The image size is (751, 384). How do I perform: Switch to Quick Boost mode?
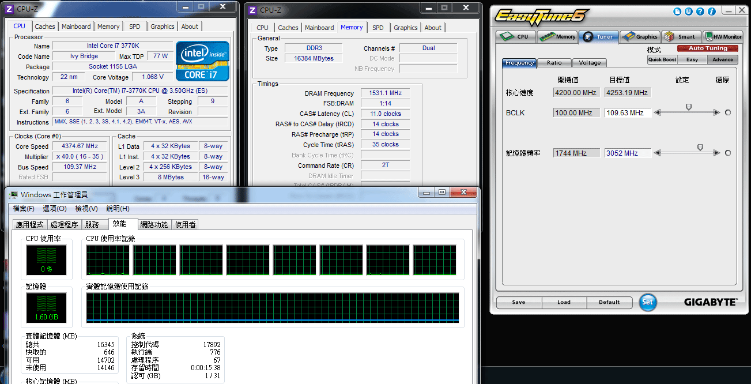coord(662,59)
